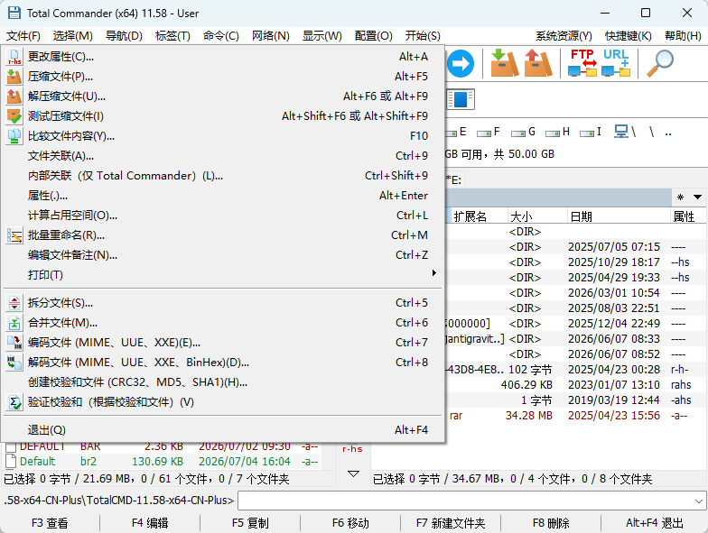Screen dimensions: 708x533
Task: Choose 属性(.)... menu entry
Action: tap(224, 196)
